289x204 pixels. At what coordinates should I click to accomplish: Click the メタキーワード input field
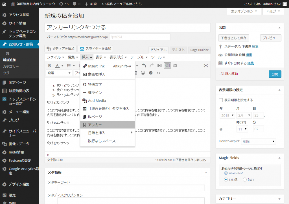click(x=131, y=188)
